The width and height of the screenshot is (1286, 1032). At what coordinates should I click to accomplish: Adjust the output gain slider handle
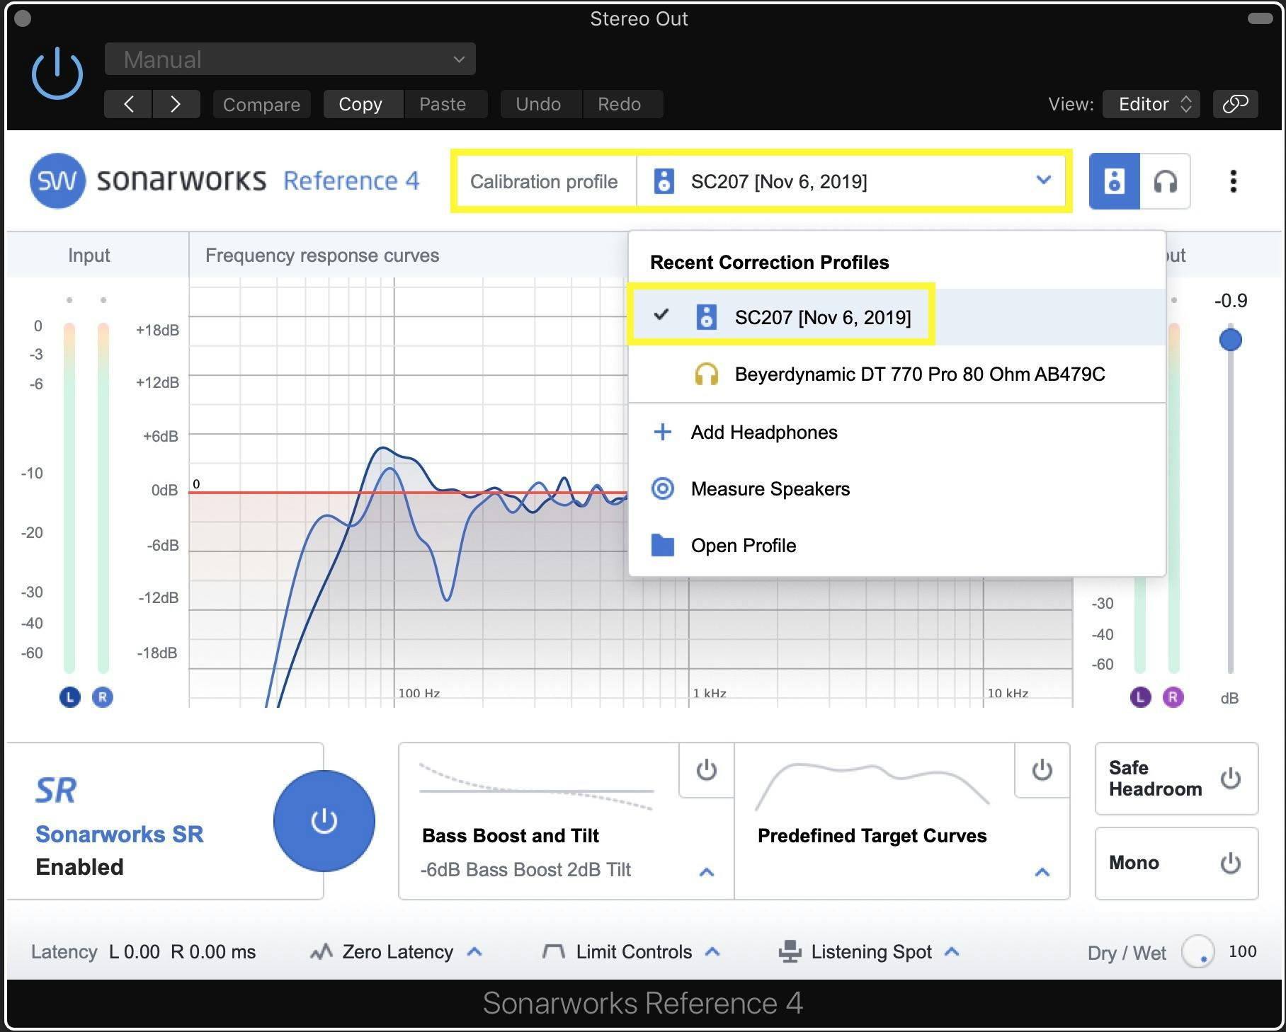[x=1230, y=340]
